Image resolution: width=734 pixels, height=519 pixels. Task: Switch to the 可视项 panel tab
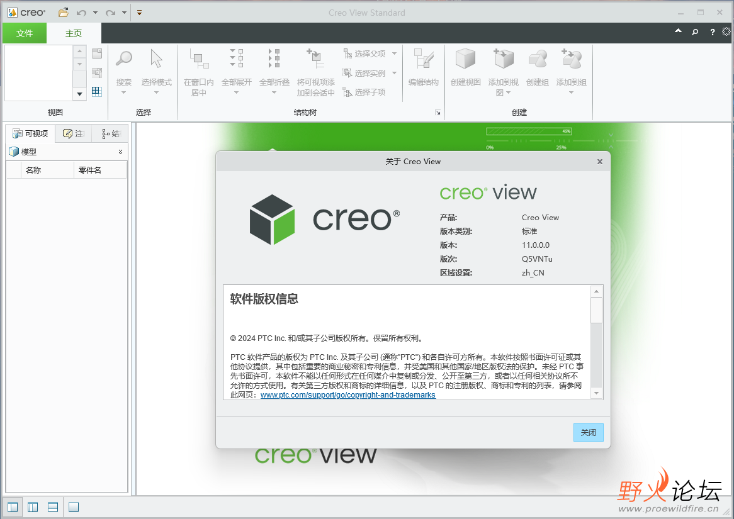[x=30, y=134]
